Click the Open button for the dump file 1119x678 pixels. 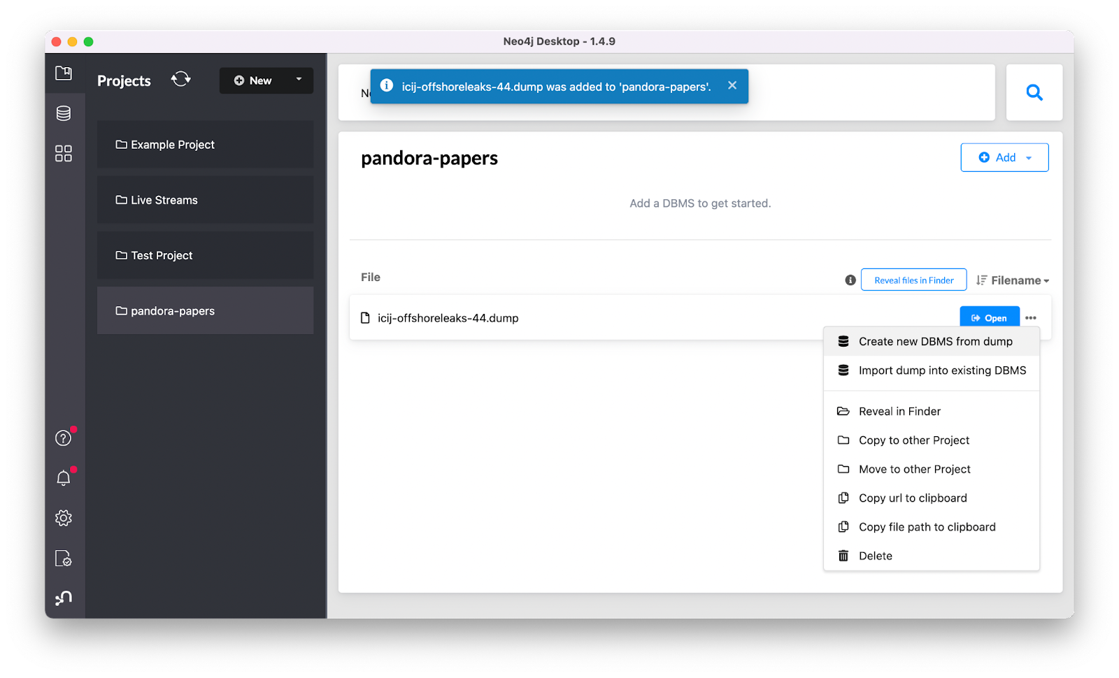[x=990, y=317]
